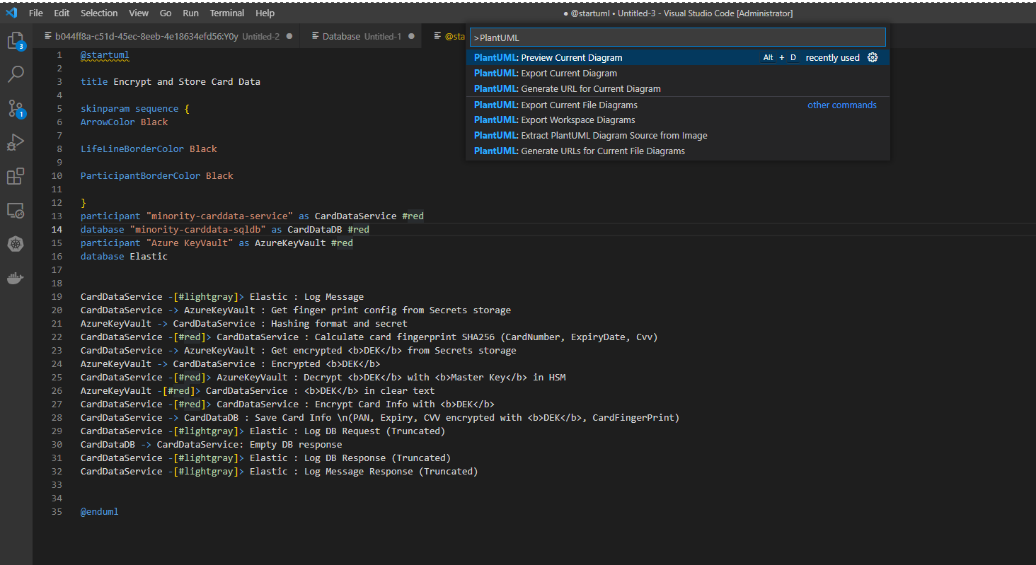Viewport: 1036px width, 565px height.
Task: Open the Search view icon
Action: (16, 74)
